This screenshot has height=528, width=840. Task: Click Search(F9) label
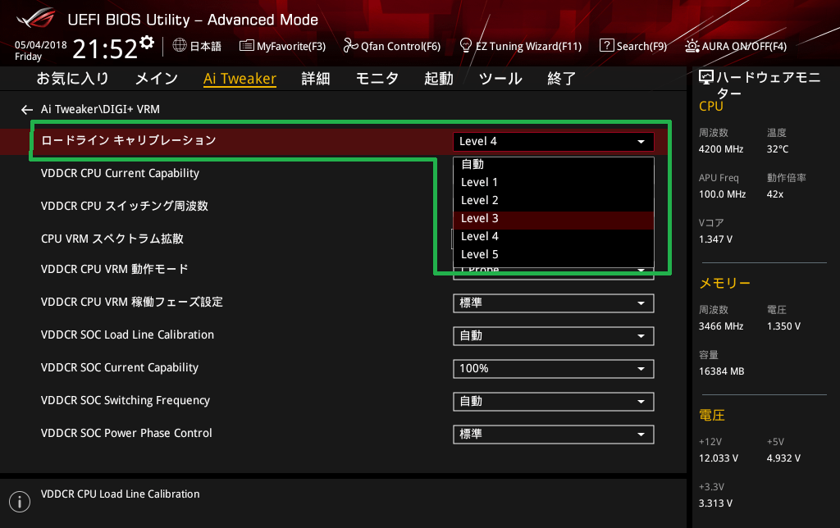641,46
